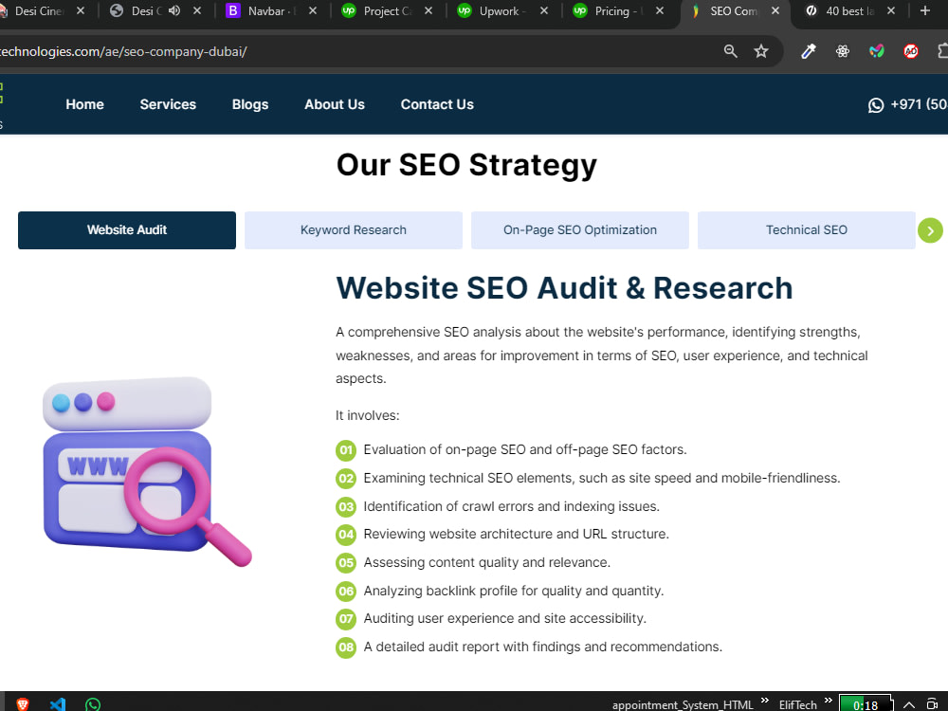The height and width of the screenshot is (711, 948).
Task: Open Visual Studio Code from taskbar
Action: pos(58,703)
